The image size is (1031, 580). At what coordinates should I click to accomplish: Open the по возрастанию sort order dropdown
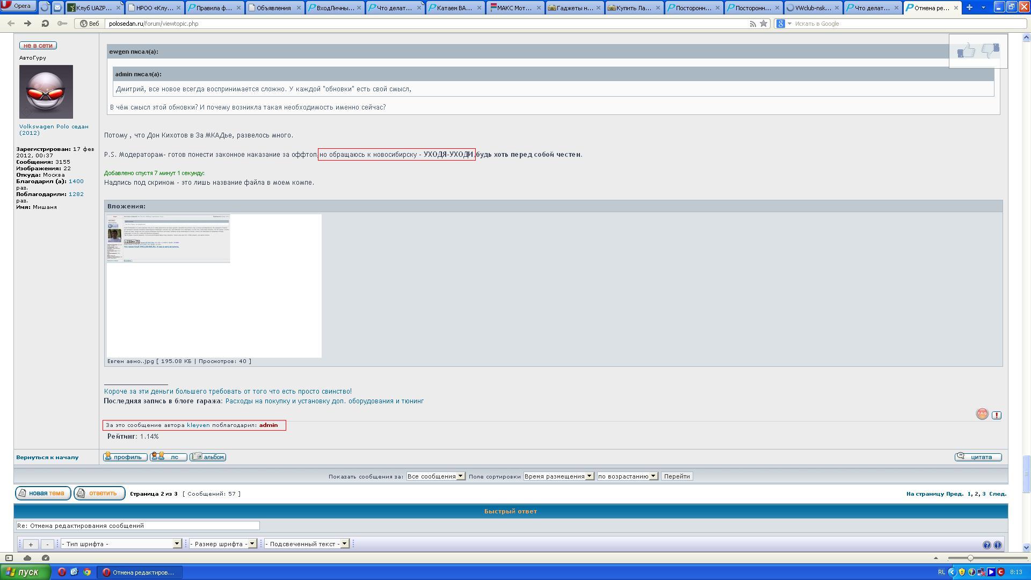(x=627, y=476)
